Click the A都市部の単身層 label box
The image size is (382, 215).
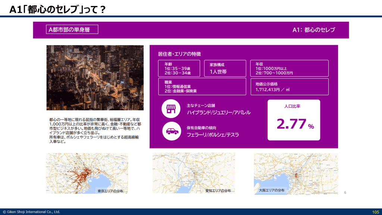[72, 29]
